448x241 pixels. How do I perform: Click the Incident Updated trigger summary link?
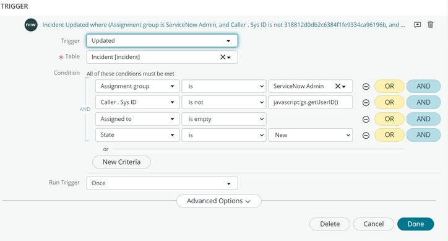point(223,25)
